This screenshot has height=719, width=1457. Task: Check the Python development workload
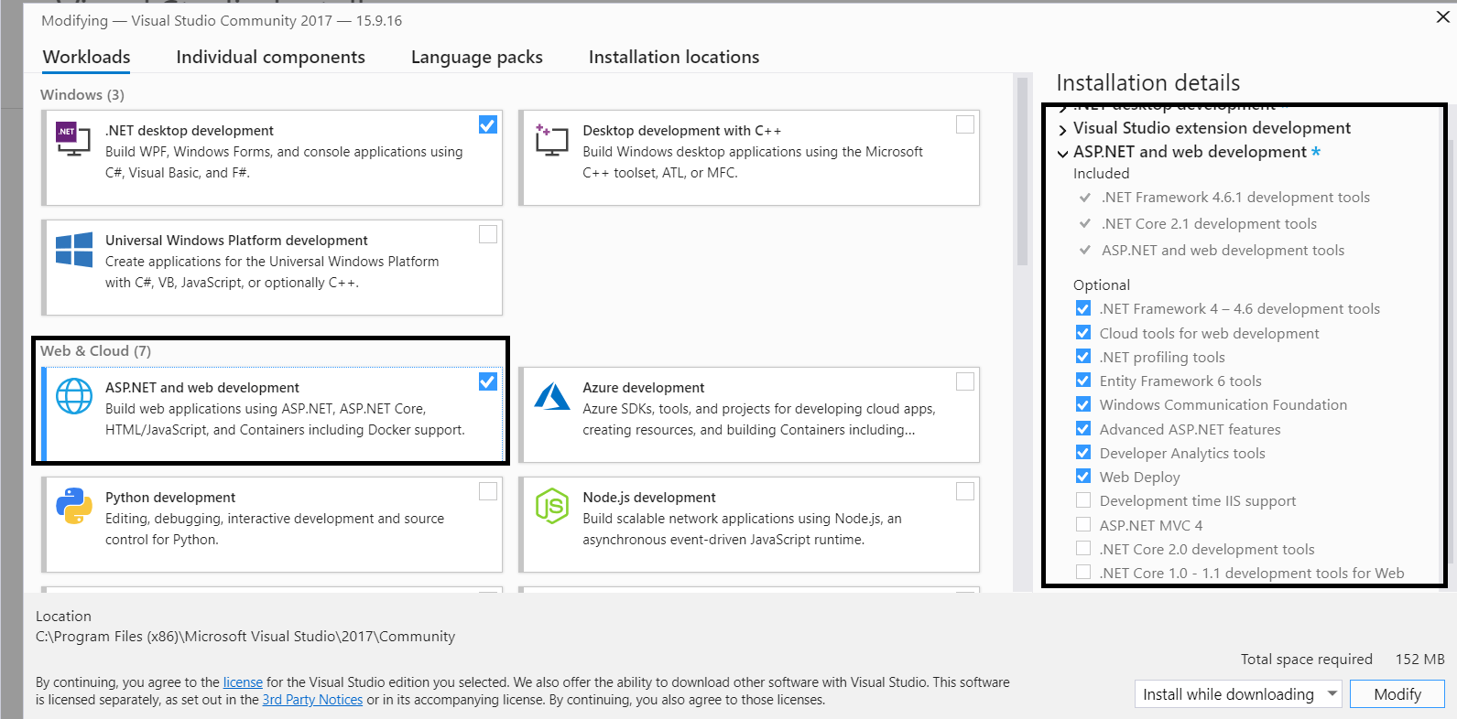click(488, 491)
